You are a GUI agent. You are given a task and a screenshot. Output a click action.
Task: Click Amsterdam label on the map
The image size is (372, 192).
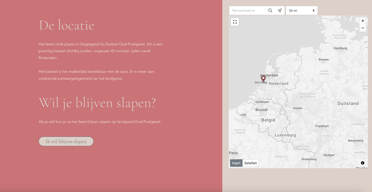point(269,75)
